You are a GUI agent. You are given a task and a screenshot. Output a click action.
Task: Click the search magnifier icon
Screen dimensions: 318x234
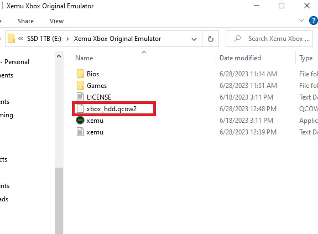[237, 39]
